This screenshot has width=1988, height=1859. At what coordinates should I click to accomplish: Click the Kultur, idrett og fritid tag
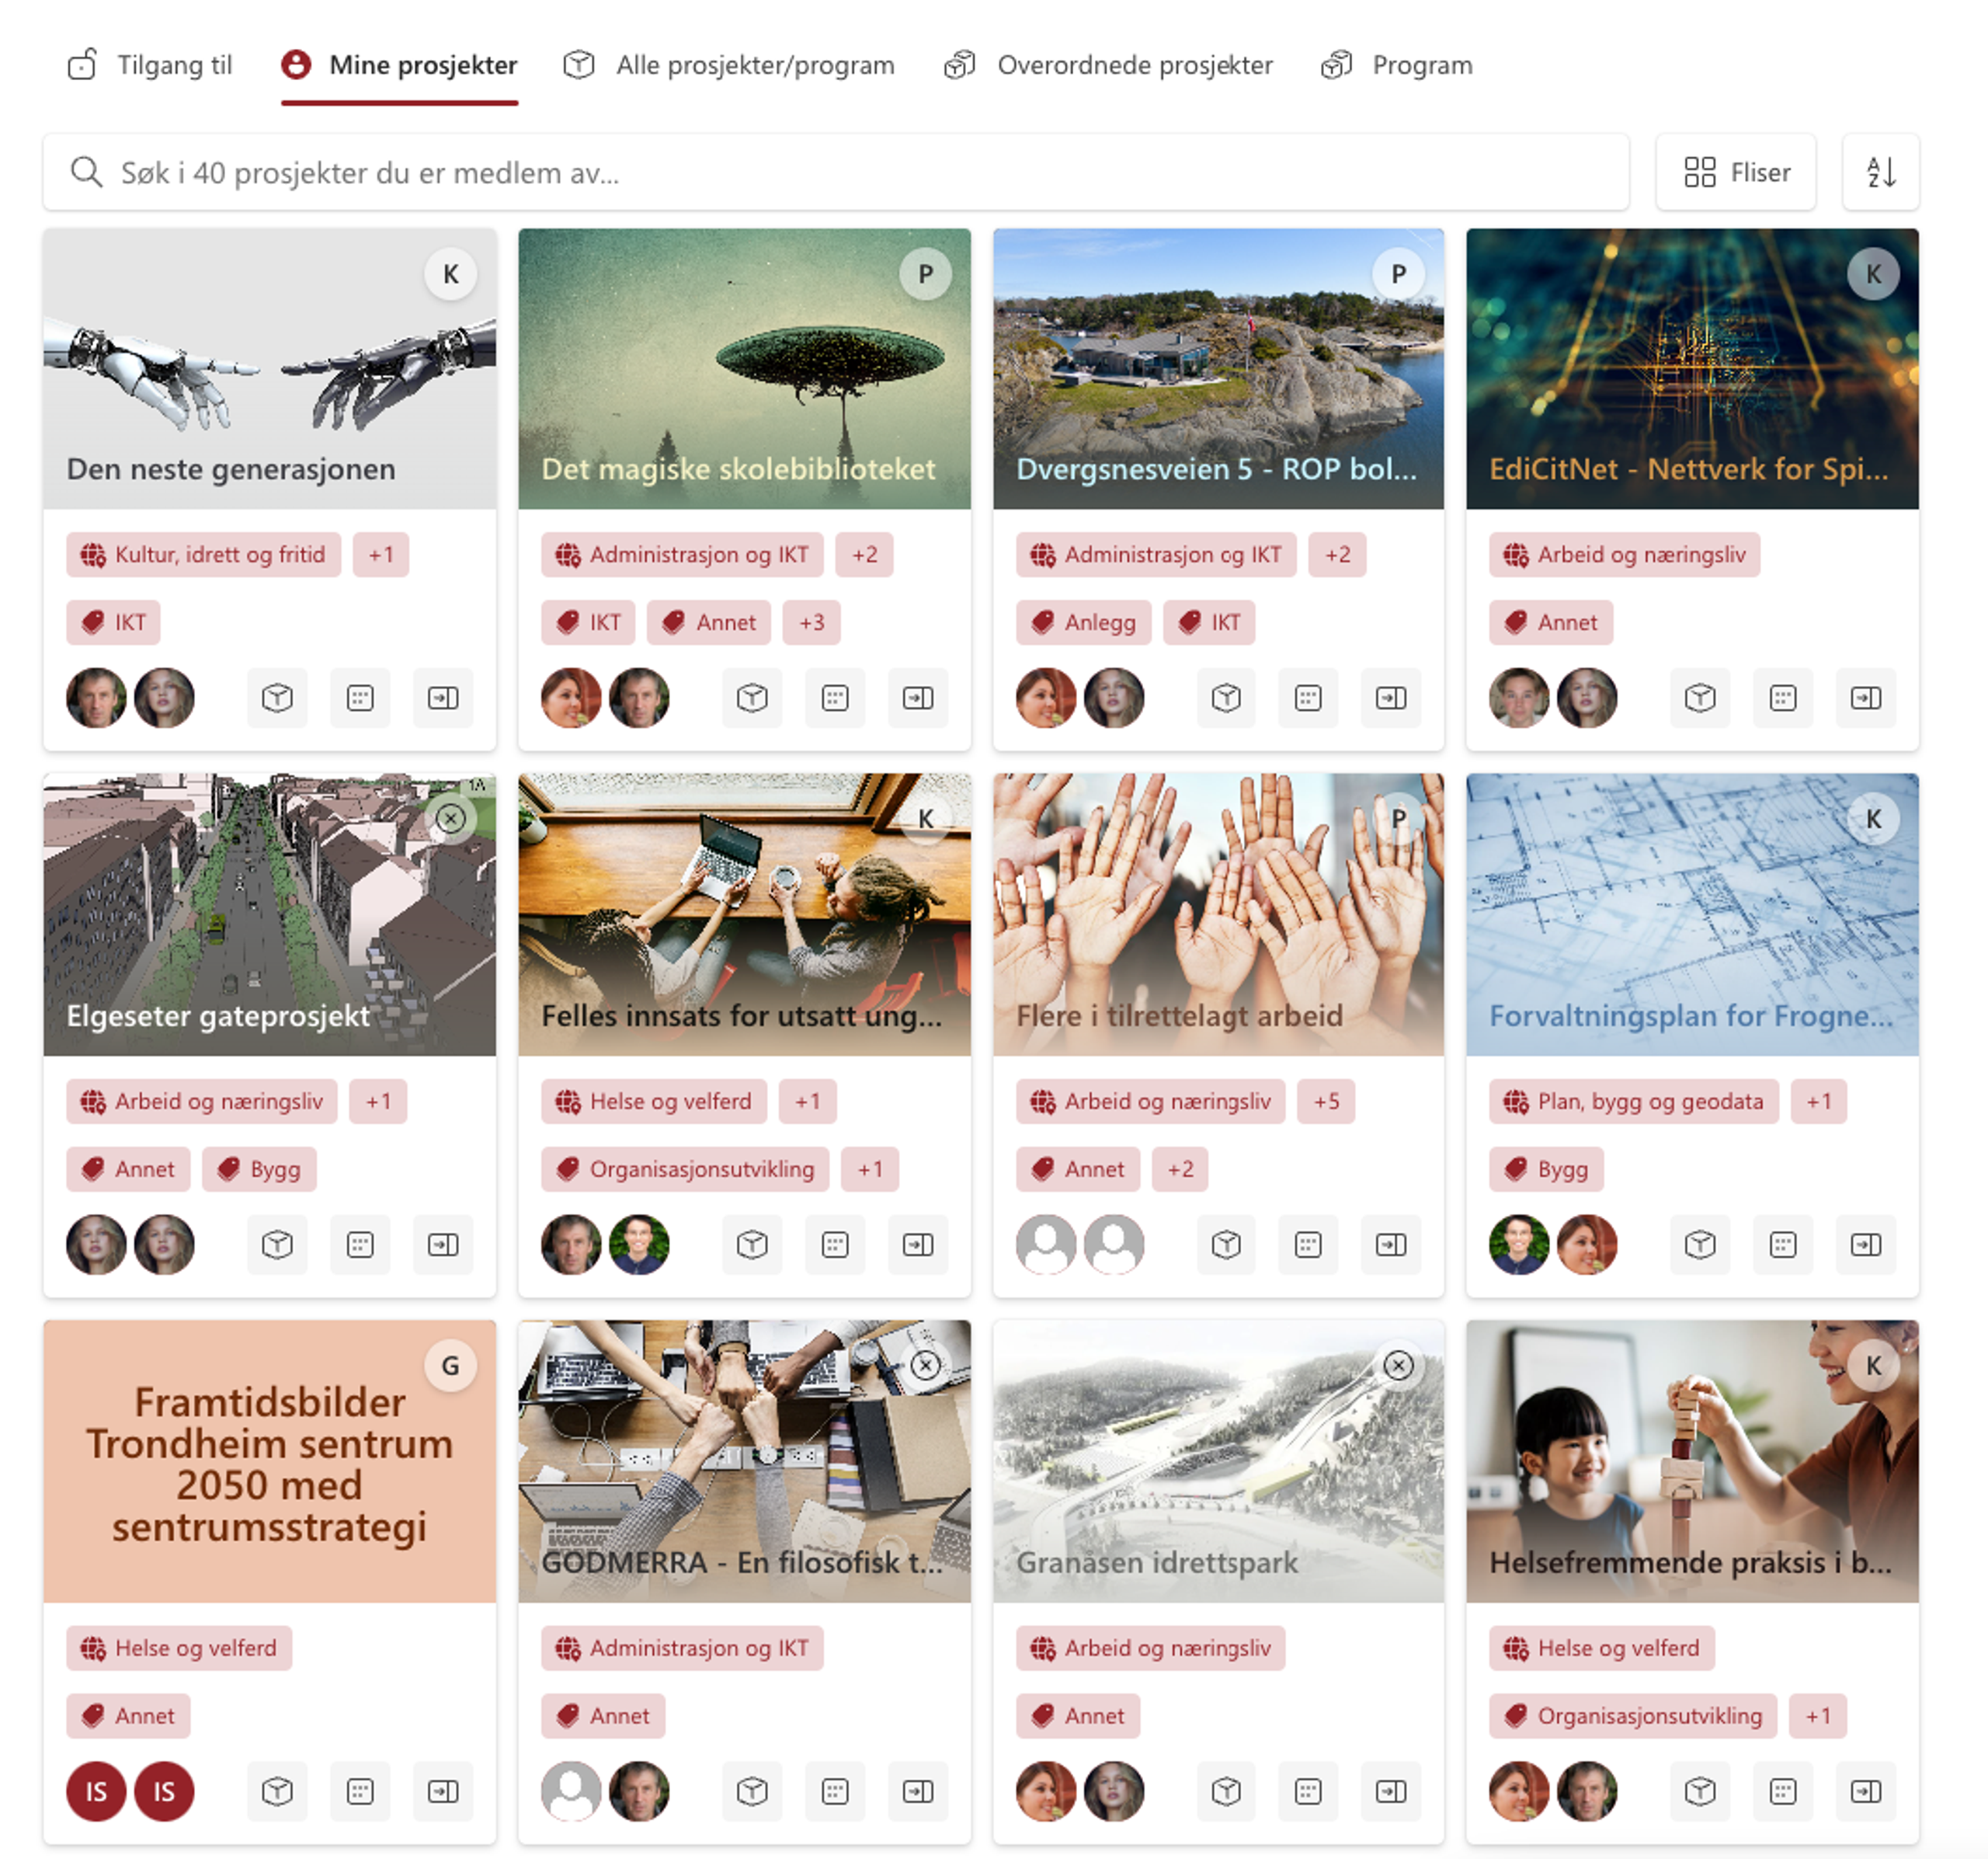(x=204, y=555)
